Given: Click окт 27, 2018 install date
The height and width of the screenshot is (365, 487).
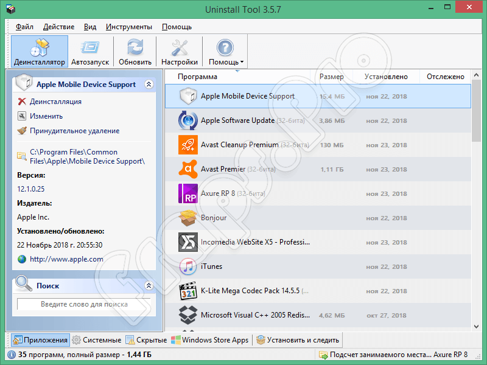Looking at the screenshot, I should point(387,315).
